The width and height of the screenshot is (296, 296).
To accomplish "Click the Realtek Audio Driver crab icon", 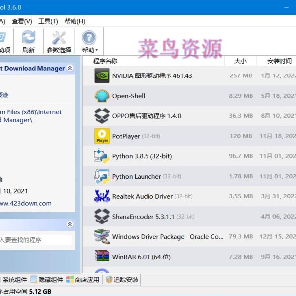I will coord(102,196).
